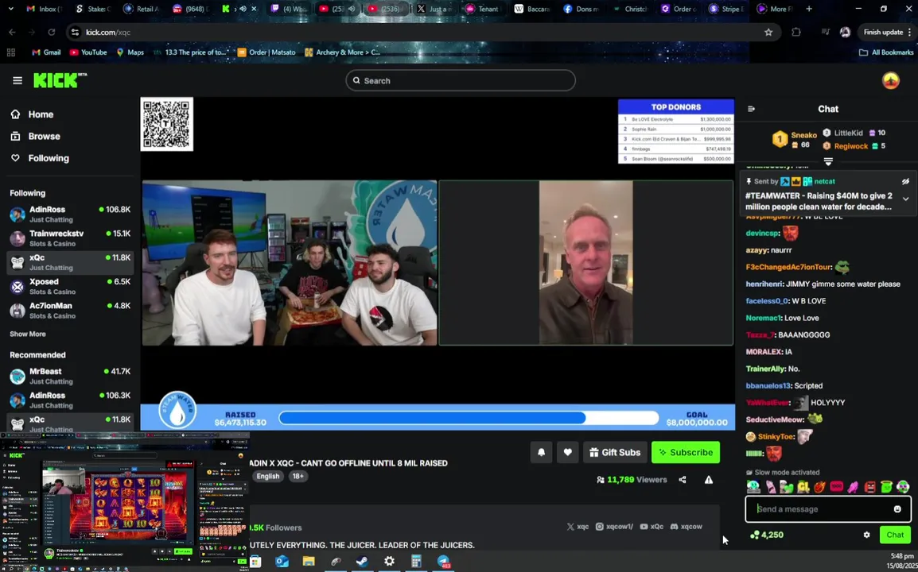Image resolution: width=918 pixels, height=572 pixels.
Task: Open Telegram from the taskbar
Action: pyautogui.click(x=443, y=562)
